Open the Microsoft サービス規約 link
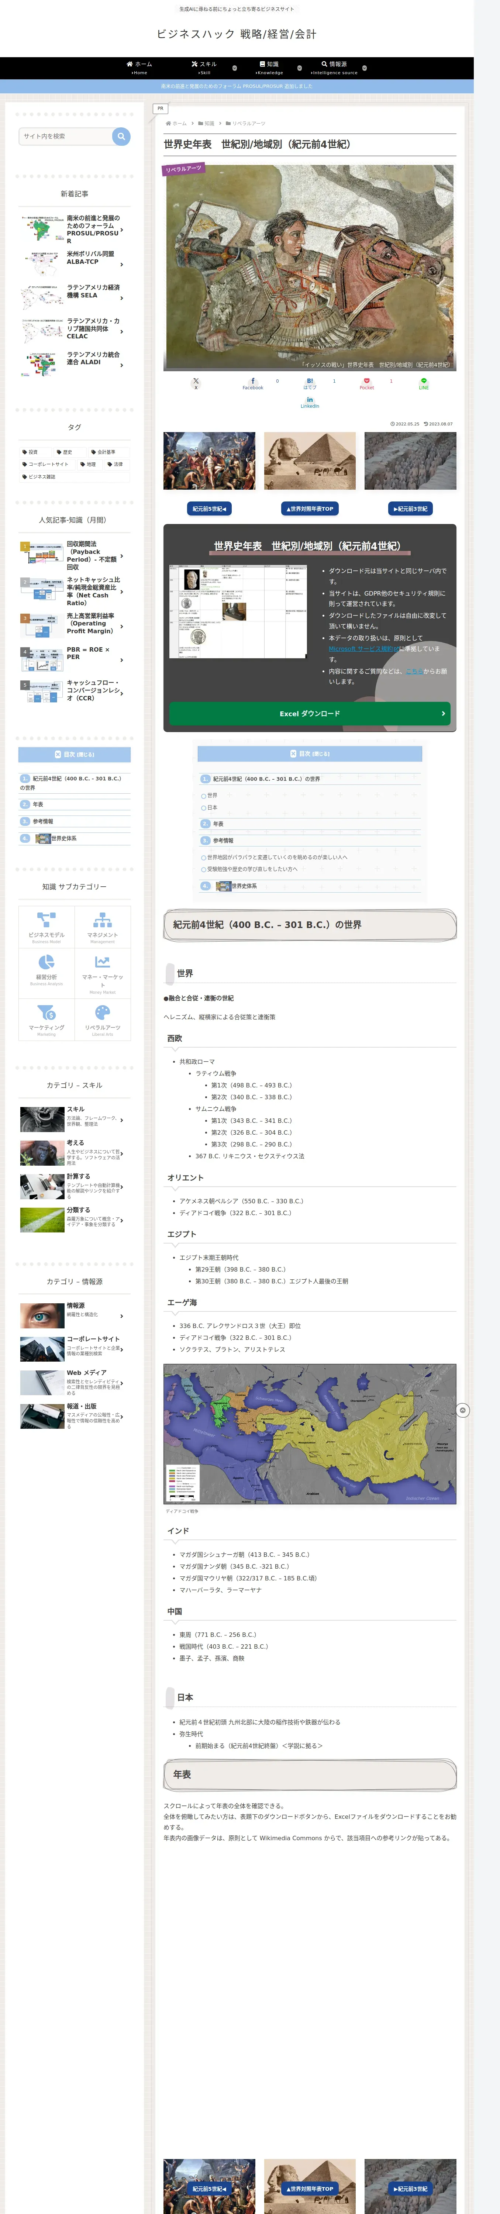This screenshot has width=500, height=2214. coord(363,649)
